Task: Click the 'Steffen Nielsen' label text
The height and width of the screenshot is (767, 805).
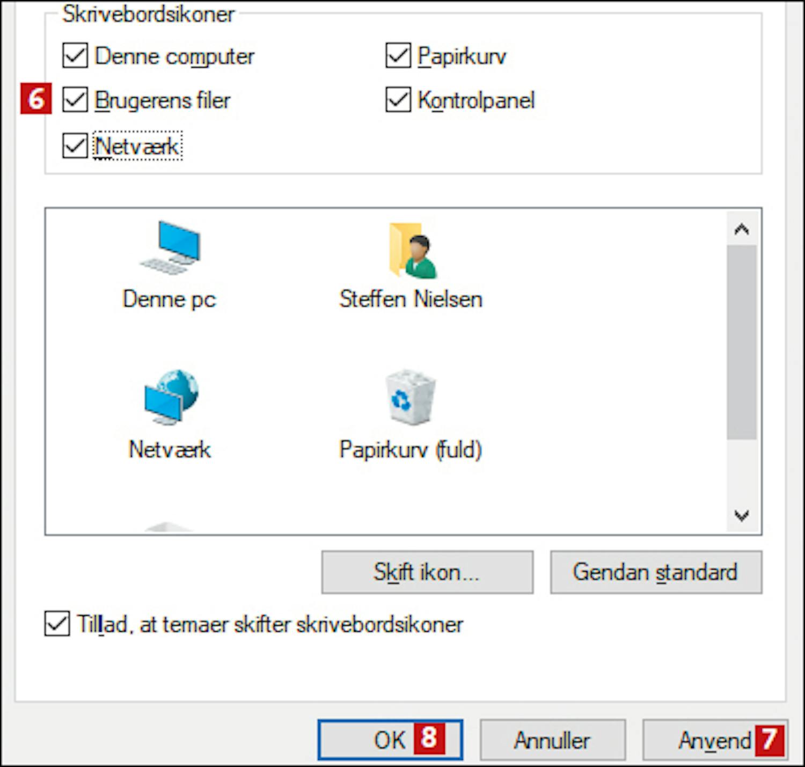Action: point(411,300)
